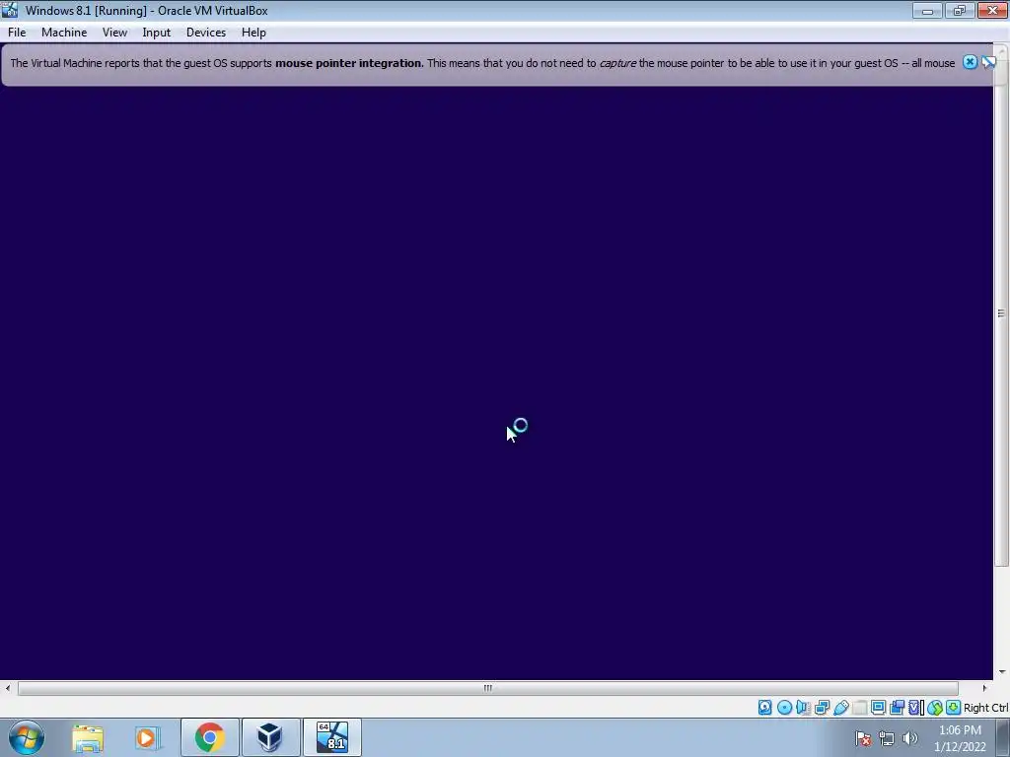1010x757 pixels.
Task: Click the optical disk indicator in status bar
Action: pos(784,708)
